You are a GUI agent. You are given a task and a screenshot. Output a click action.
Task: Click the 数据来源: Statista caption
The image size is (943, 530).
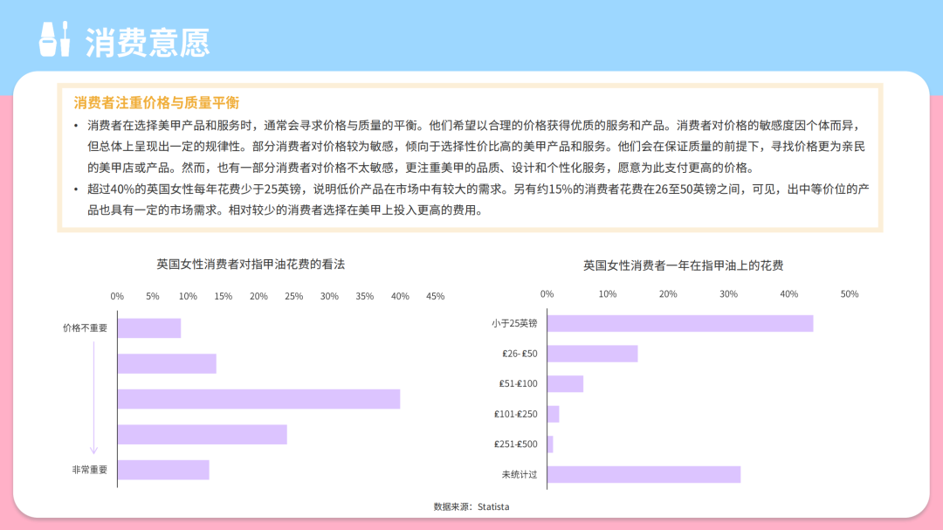coord(471,506)
